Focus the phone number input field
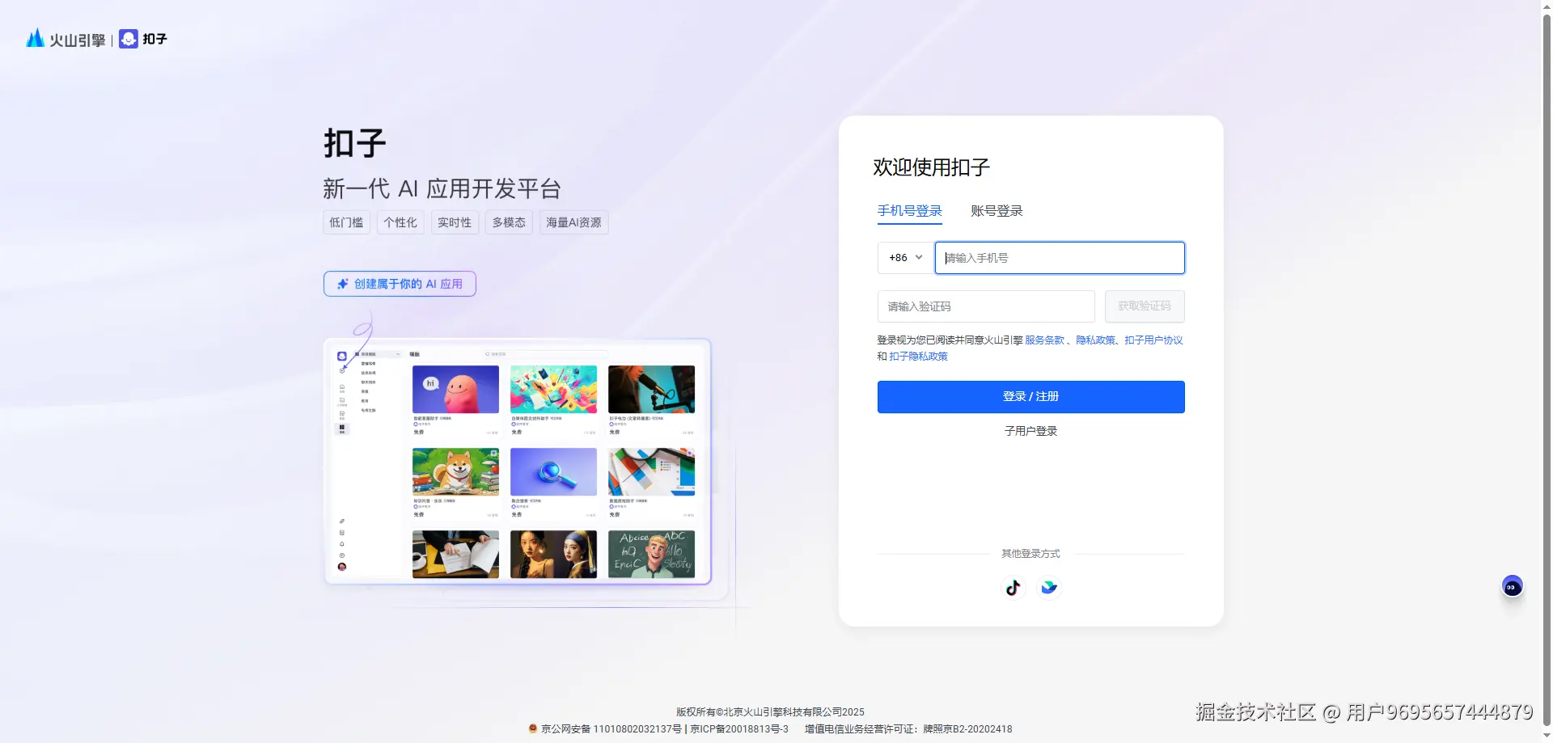Viewport: 1553px width, 743px height. (x=1060, y=258)
